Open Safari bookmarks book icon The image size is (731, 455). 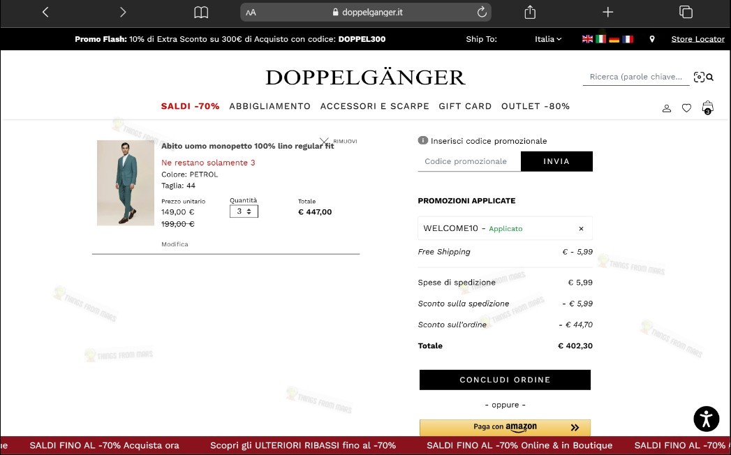tap(201, 12)
